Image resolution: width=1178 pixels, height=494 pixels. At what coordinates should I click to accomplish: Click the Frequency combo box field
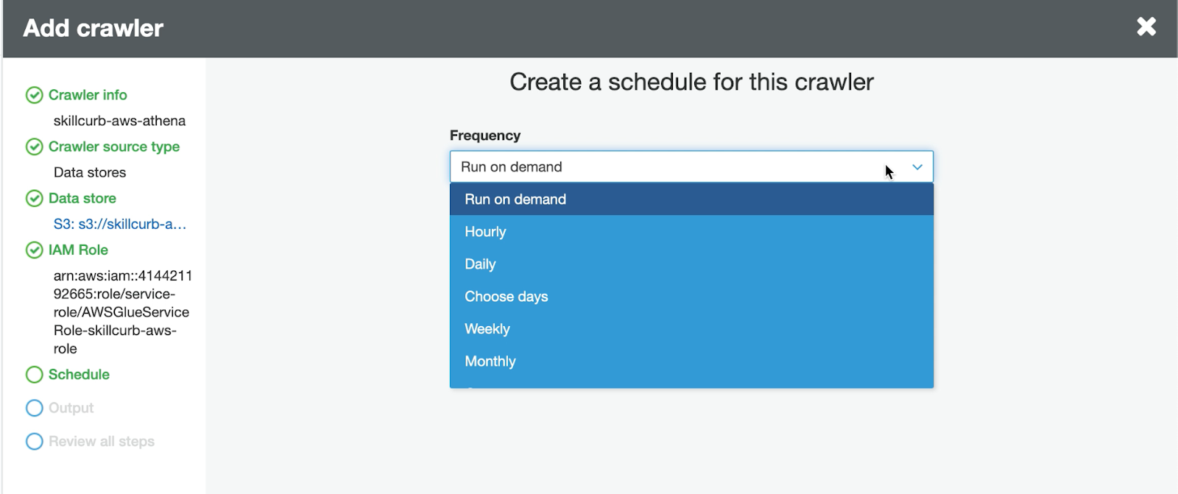coord(663,167)
